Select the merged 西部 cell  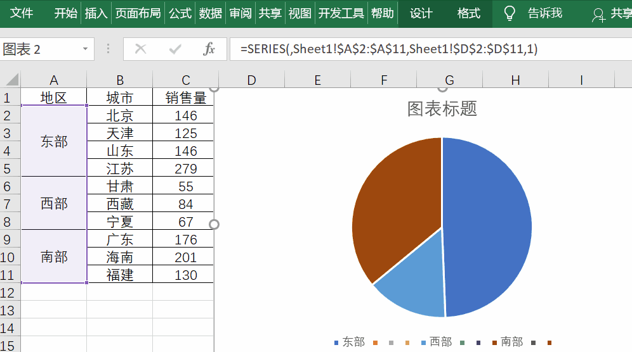pos(53,203)
